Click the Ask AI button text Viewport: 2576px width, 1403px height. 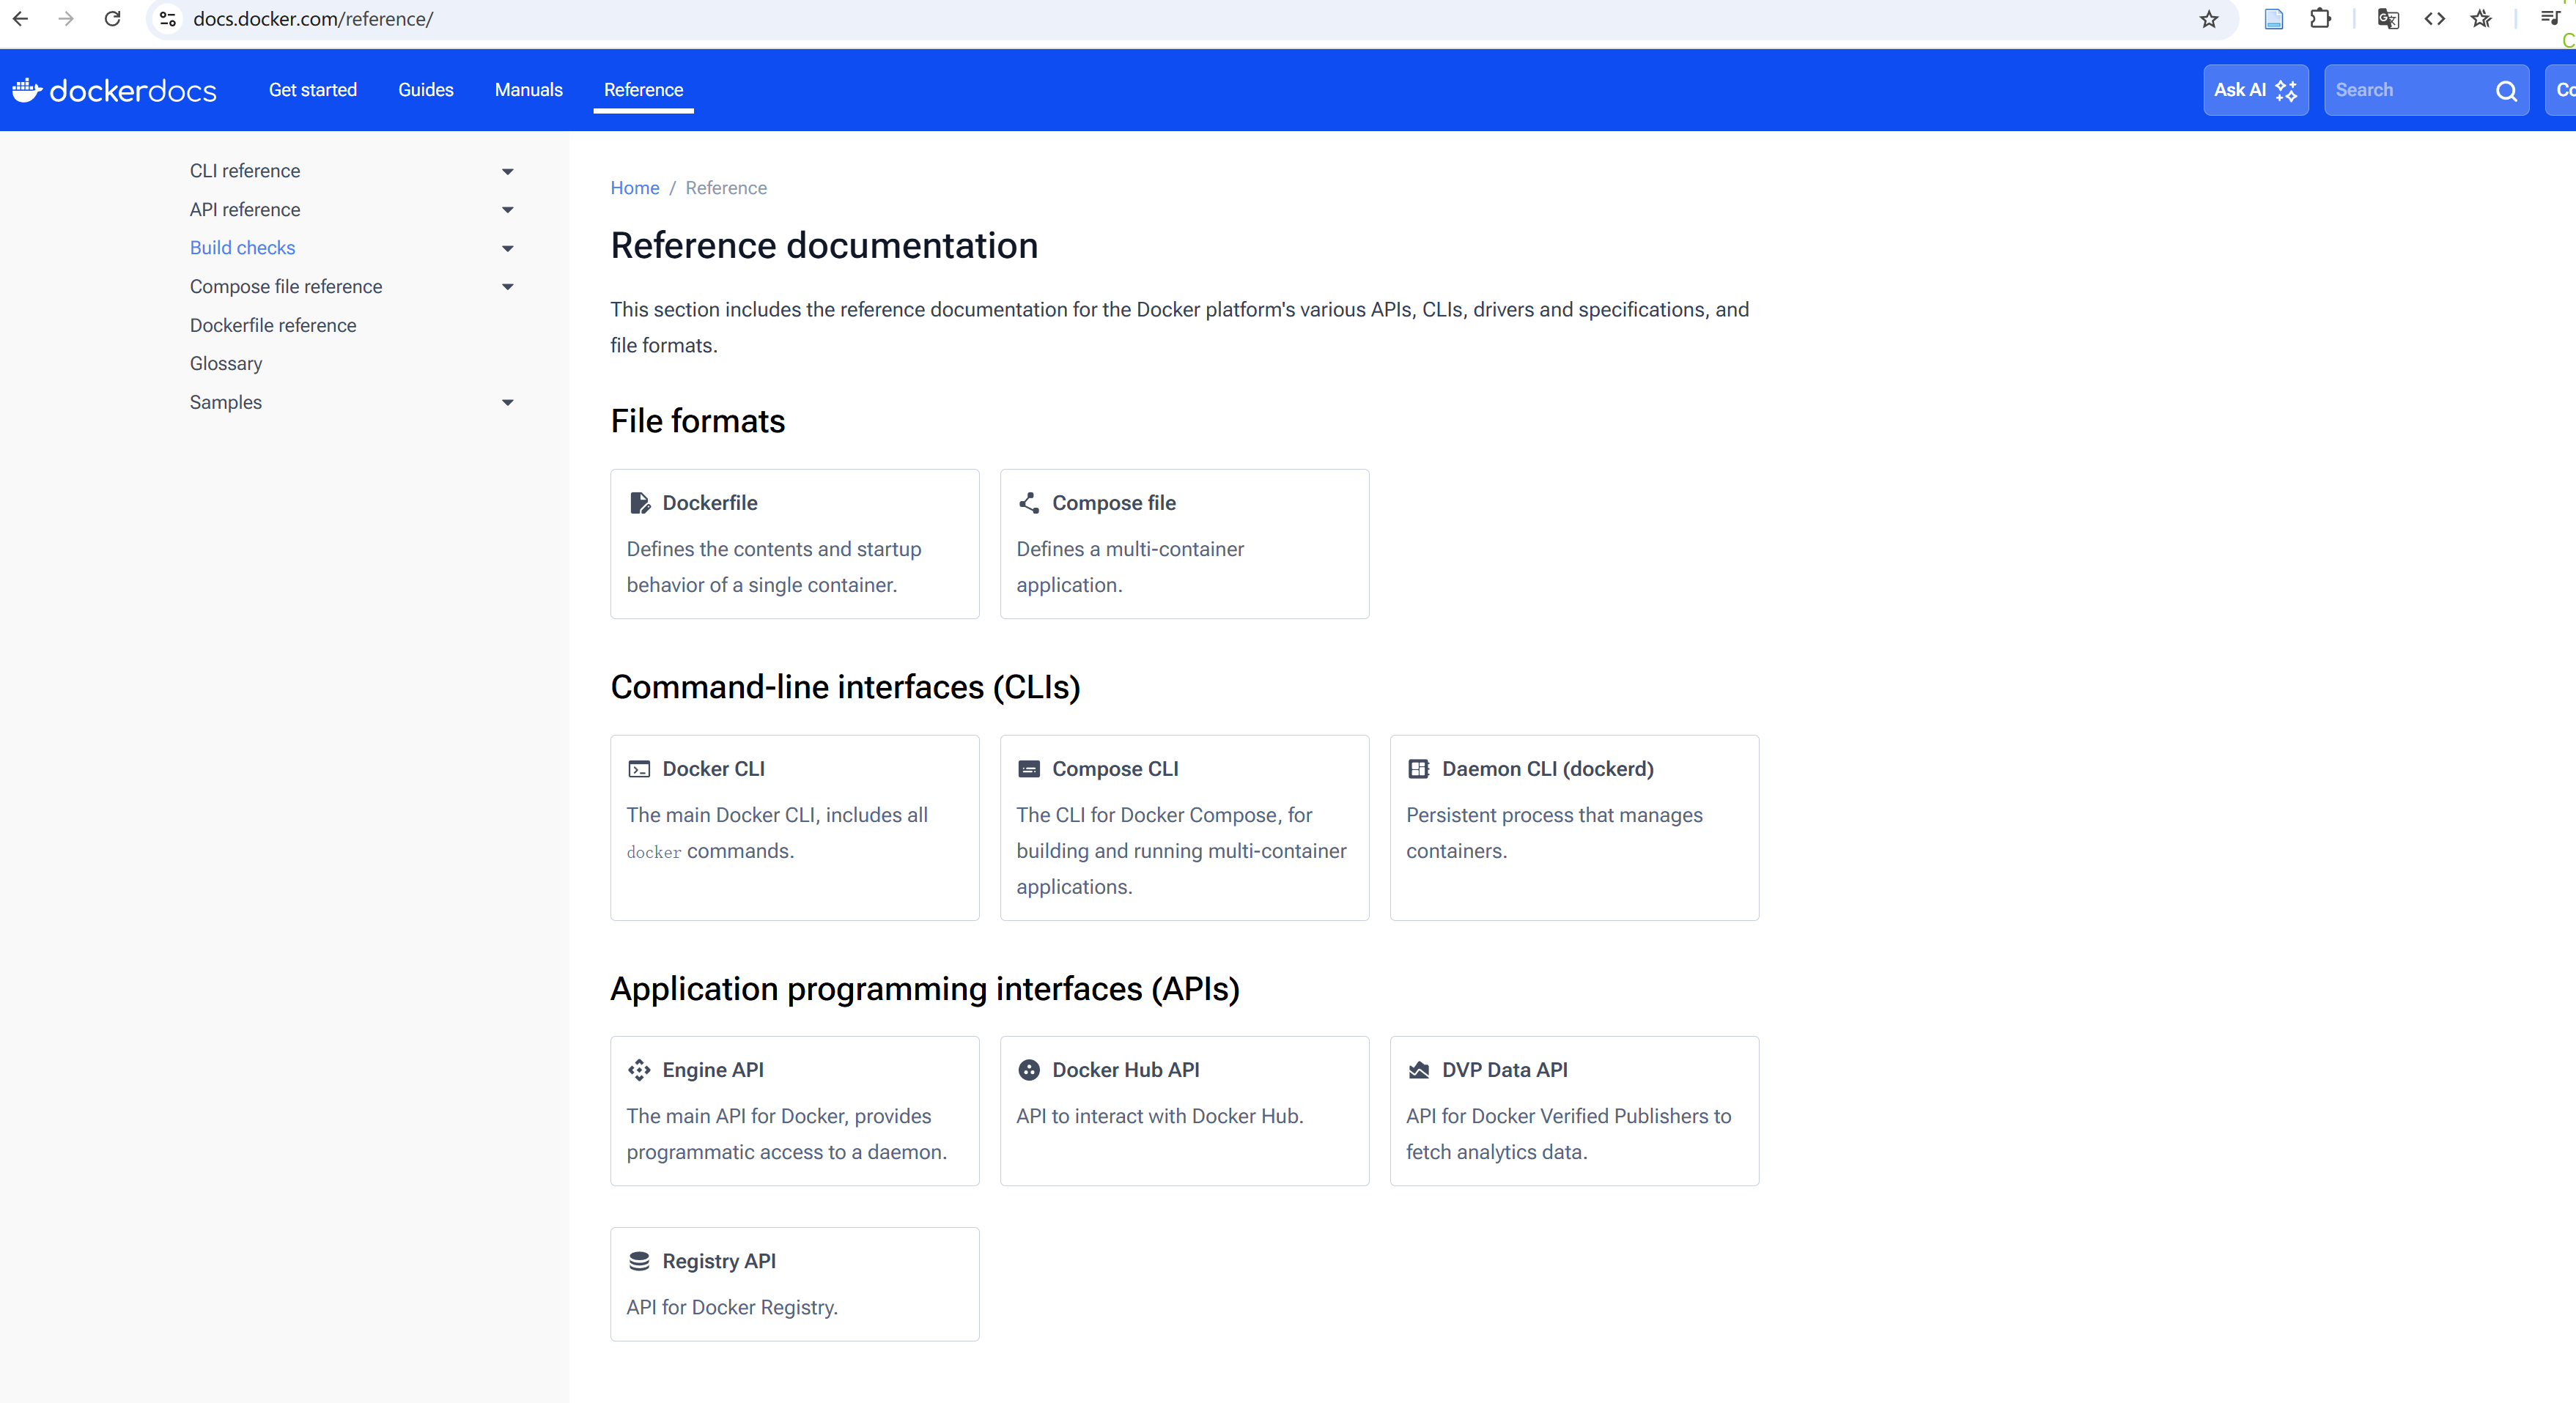pos(2240,90)
